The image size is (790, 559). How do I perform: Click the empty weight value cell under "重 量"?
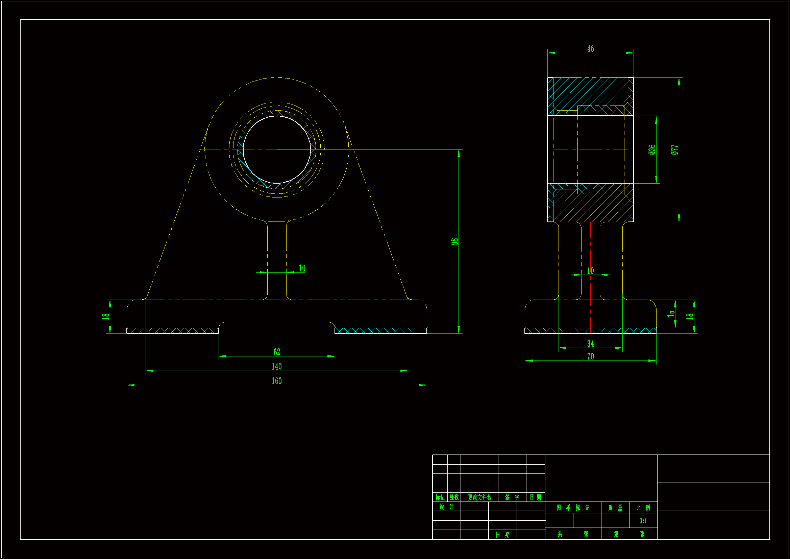click(615, 520)
